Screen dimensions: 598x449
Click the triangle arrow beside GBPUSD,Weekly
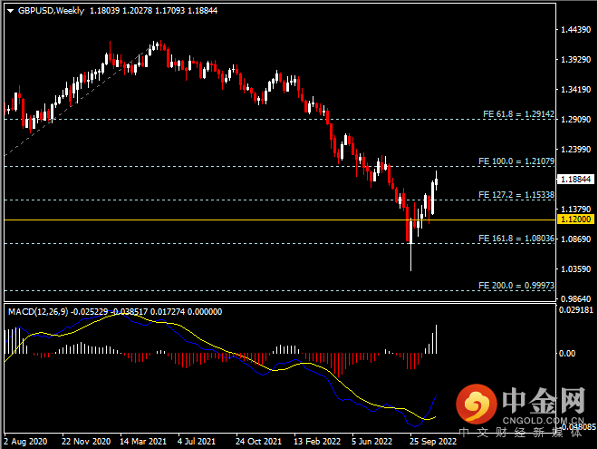[10, 11]
